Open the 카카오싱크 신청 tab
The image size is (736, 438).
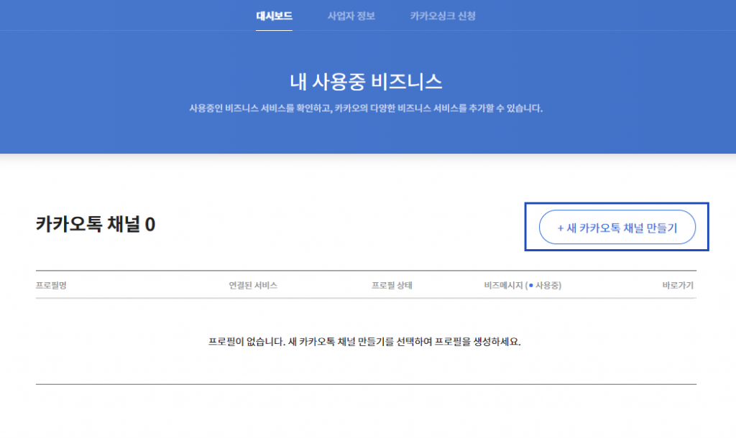tap(443, 16)
